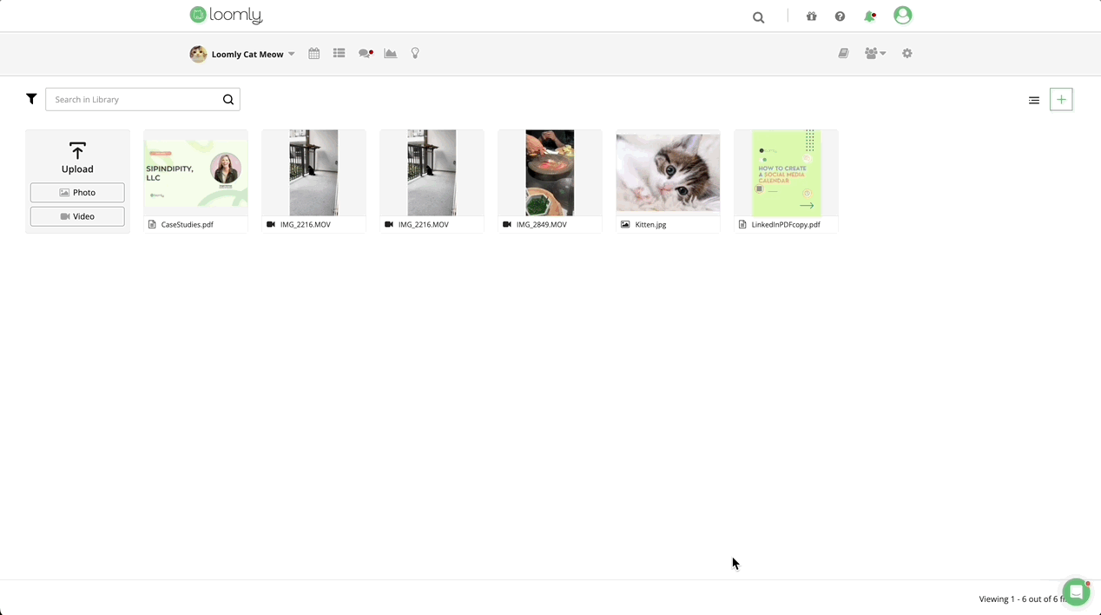Open calendar settings gear

(x=907, y=53)
